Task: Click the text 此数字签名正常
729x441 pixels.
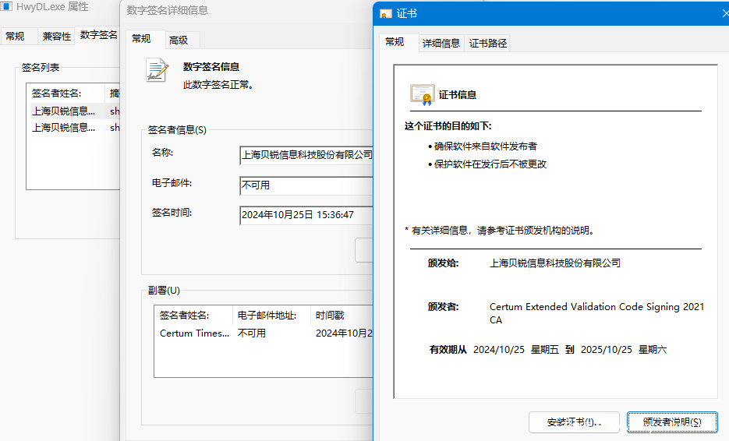Action: coord(218,85)
